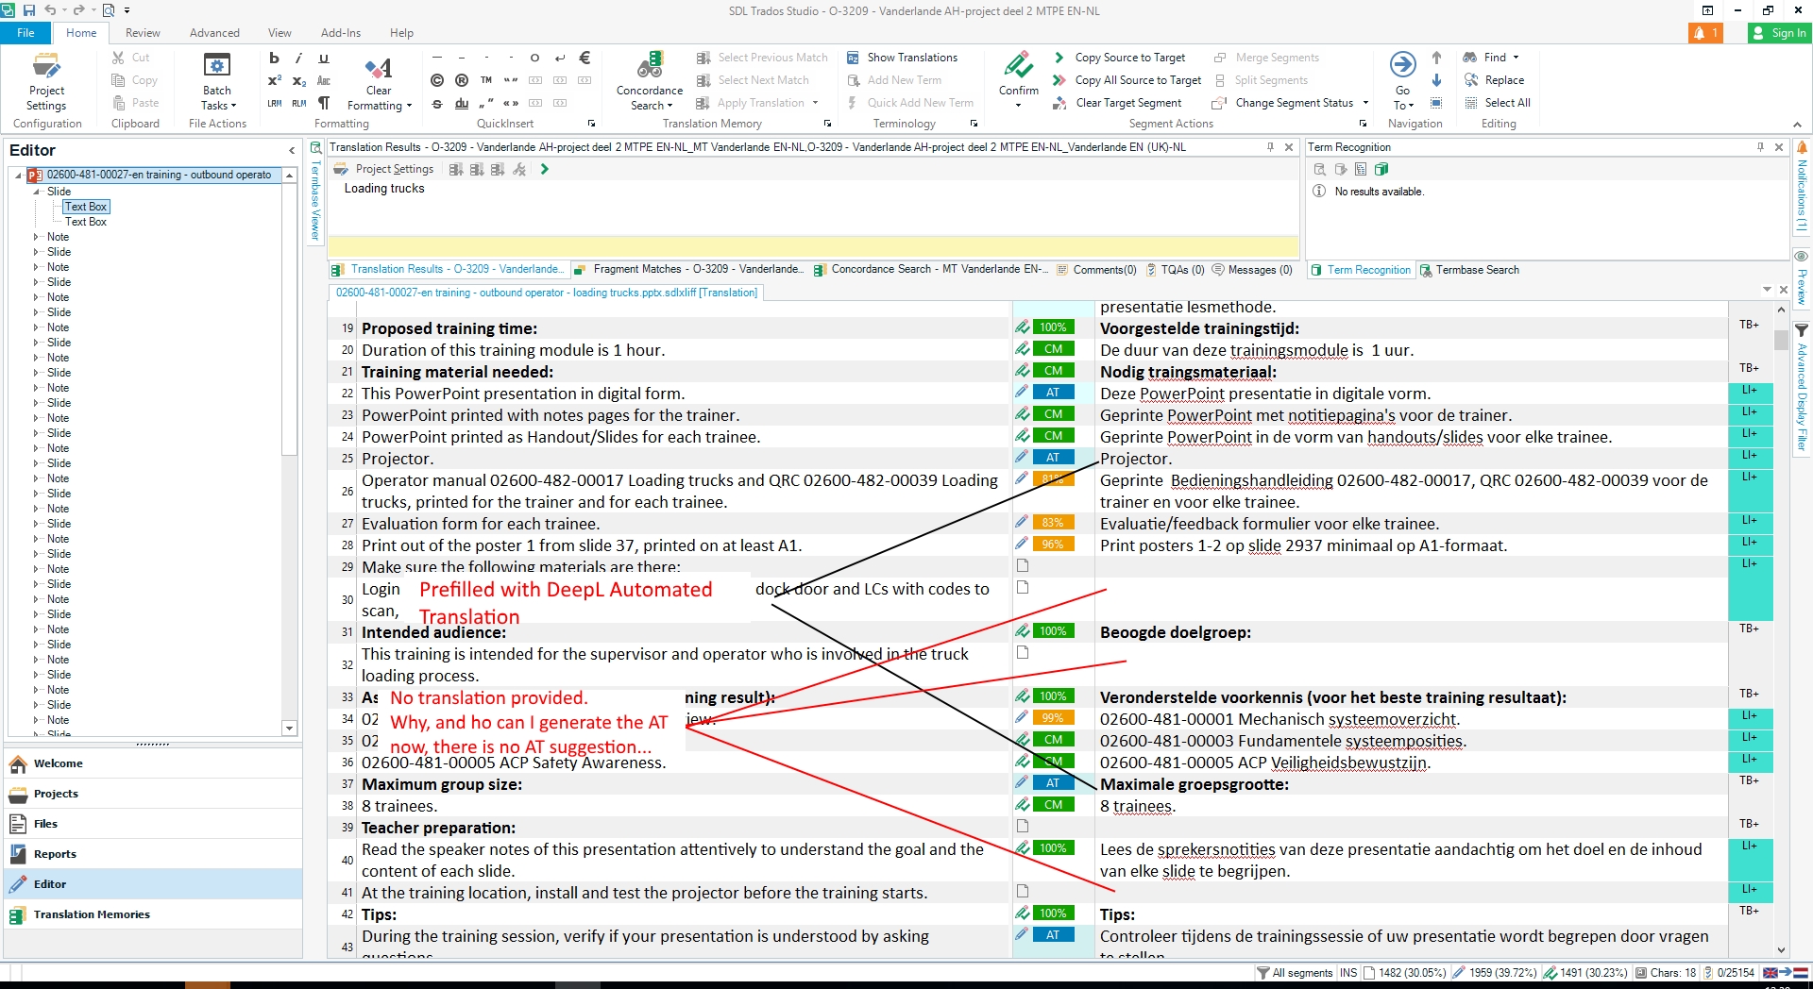1813x989 pixels.
Task: Click Copy Source to Target
Action: pos(1119,58)
